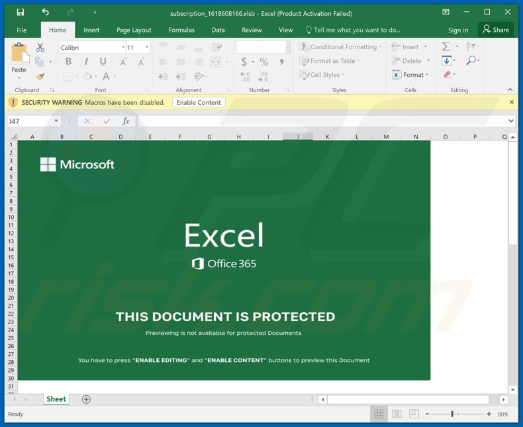Increase decimal places icon
The image size is (523, 427).
pyautogui.click(x=245, y=77)
